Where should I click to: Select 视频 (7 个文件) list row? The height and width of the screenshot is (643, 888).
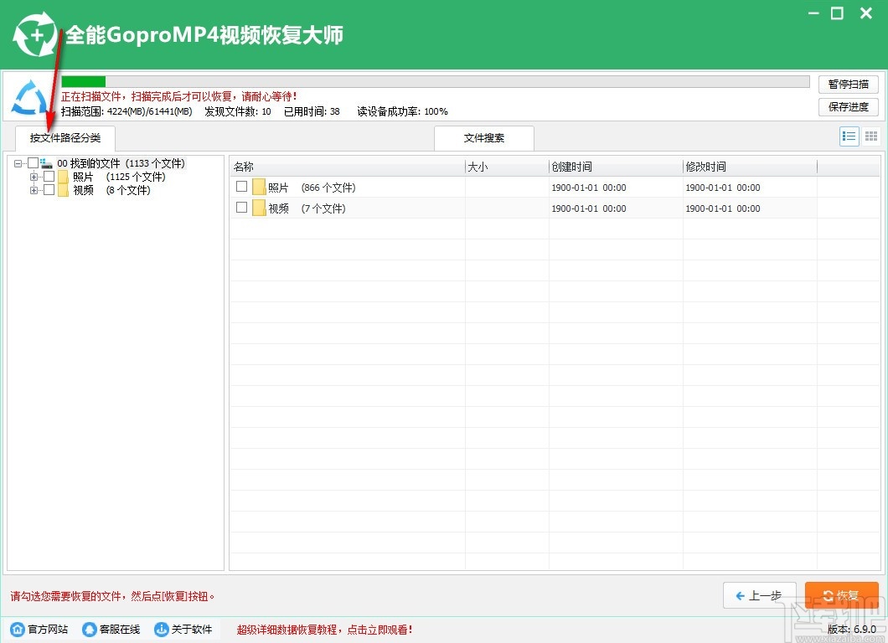555,208
